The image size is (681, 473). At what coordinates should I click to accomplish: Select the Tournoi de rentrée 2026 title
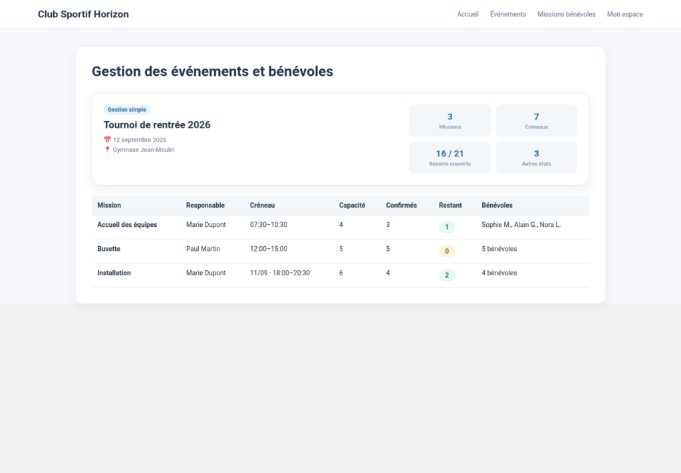pos(157,125)
